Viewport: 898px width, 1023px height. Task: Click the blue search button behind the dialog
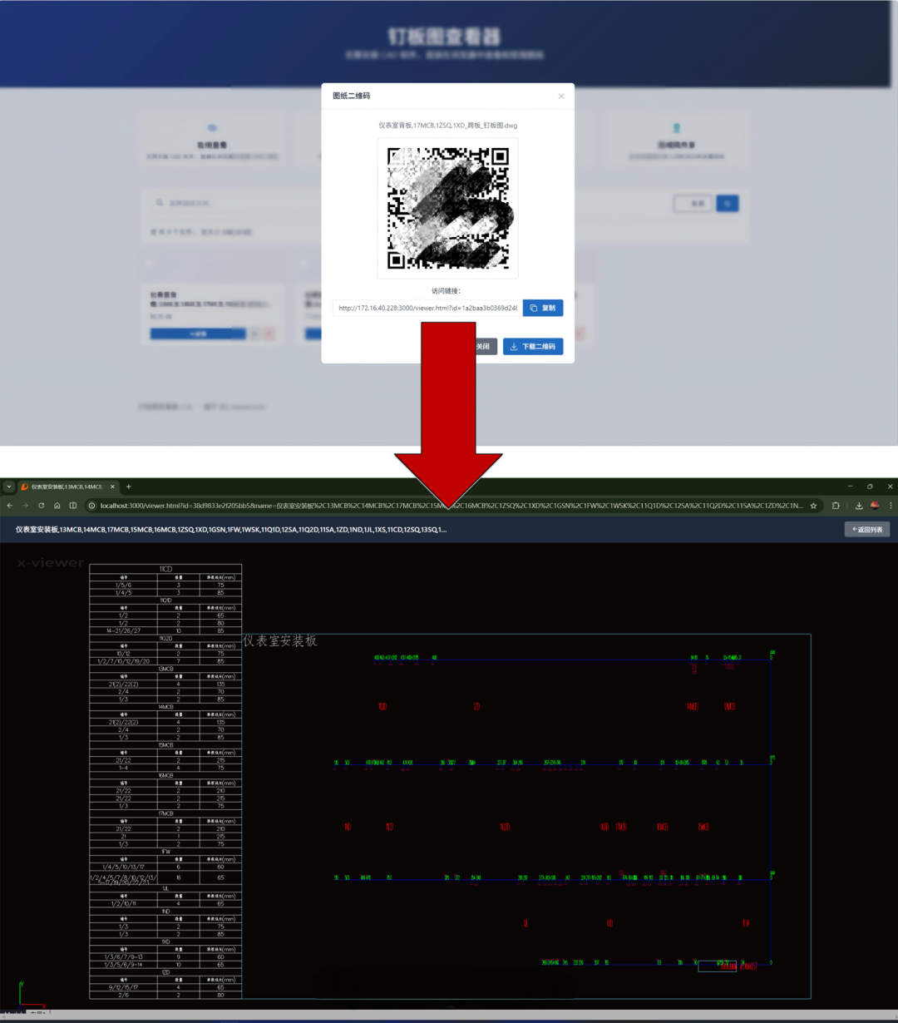pyautogui.click(x=728, y=203)
